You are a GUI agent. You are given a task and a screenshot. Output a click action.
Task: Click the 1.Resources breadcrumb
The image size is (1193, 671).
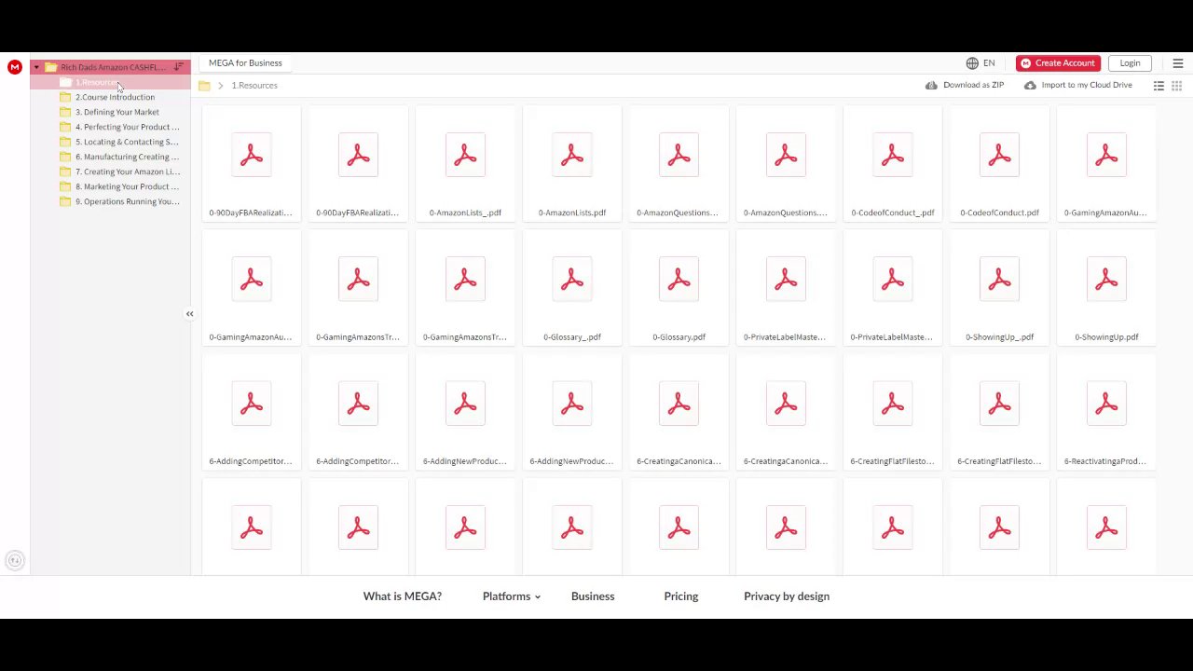click(254, 86)
